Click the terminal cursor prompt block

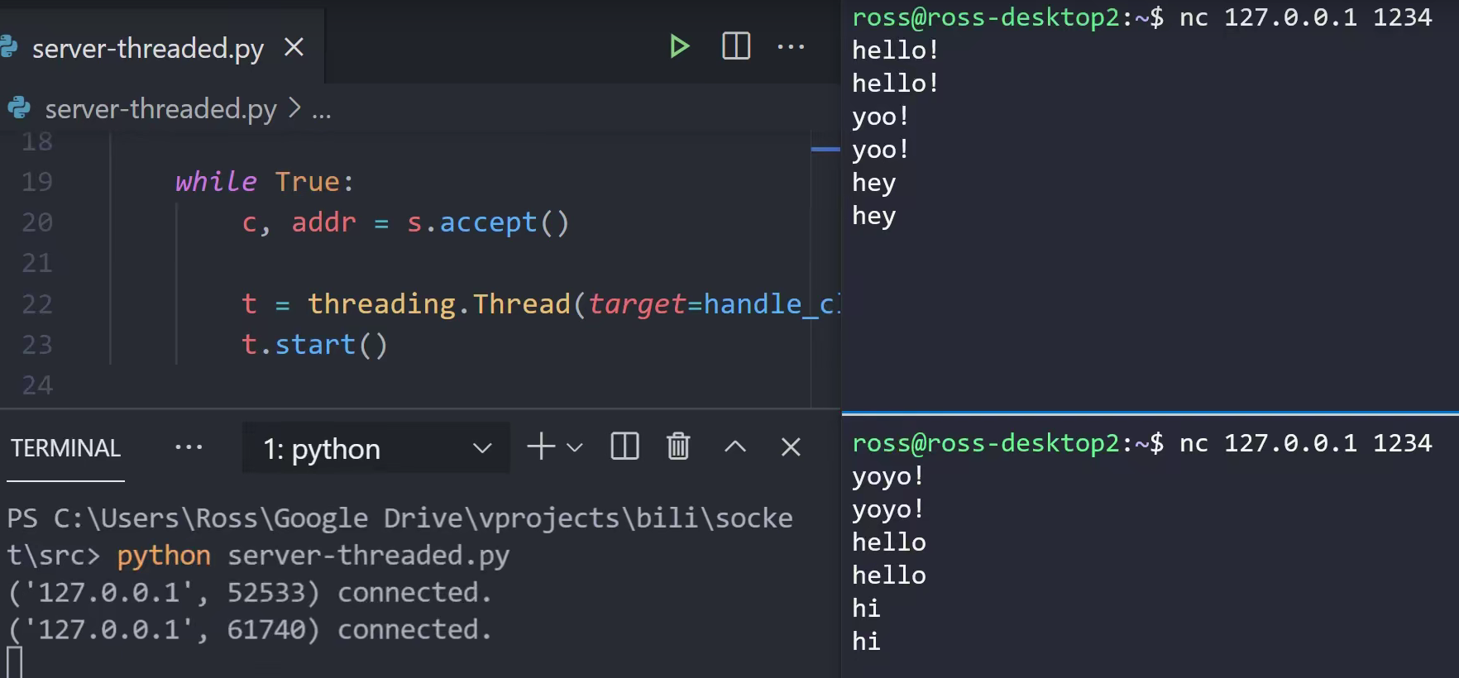14,662
